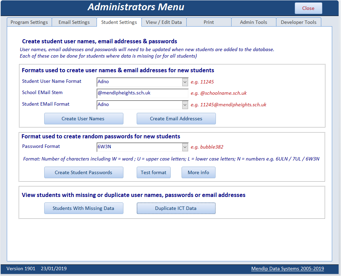Viewport: 341px width, 276px height.
Task: Click the Version 1901 status text
Action: tap(21, 269)
